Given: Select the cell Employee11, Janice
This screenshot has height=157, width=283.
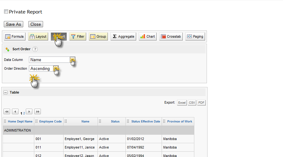Looking at the screenshot, I should point(80,147).
